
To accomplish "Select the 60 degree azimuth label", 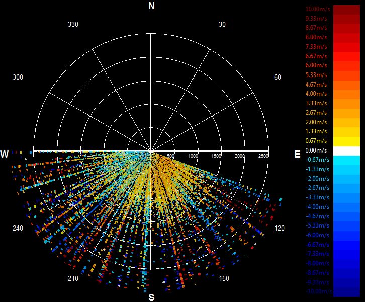I will 277,77.
